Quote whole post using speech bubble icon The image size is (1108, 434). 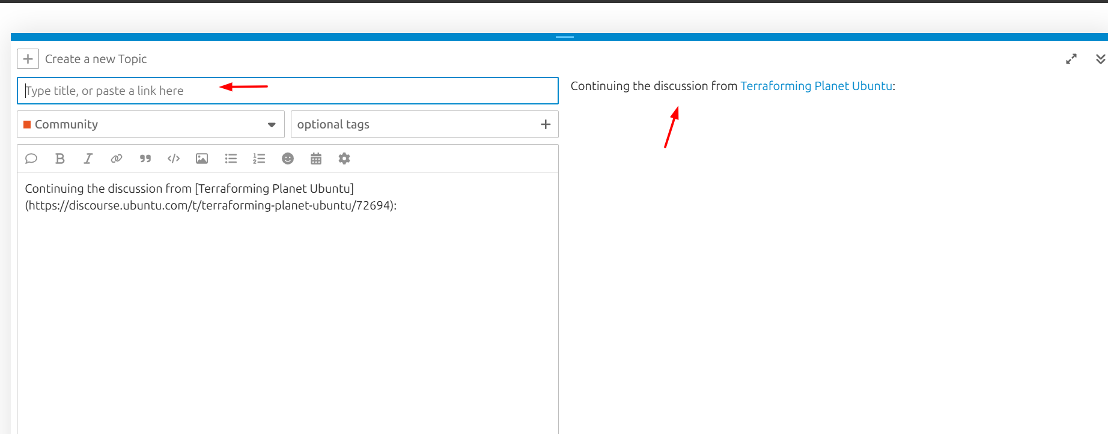[x=31, y=158]
